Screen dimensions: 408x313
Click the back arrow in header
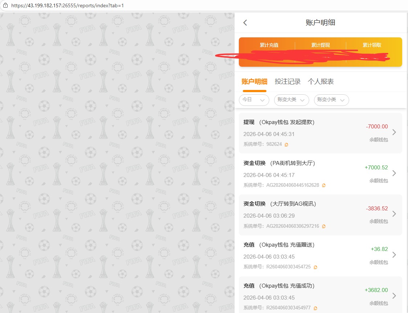(x=245, y=22)
